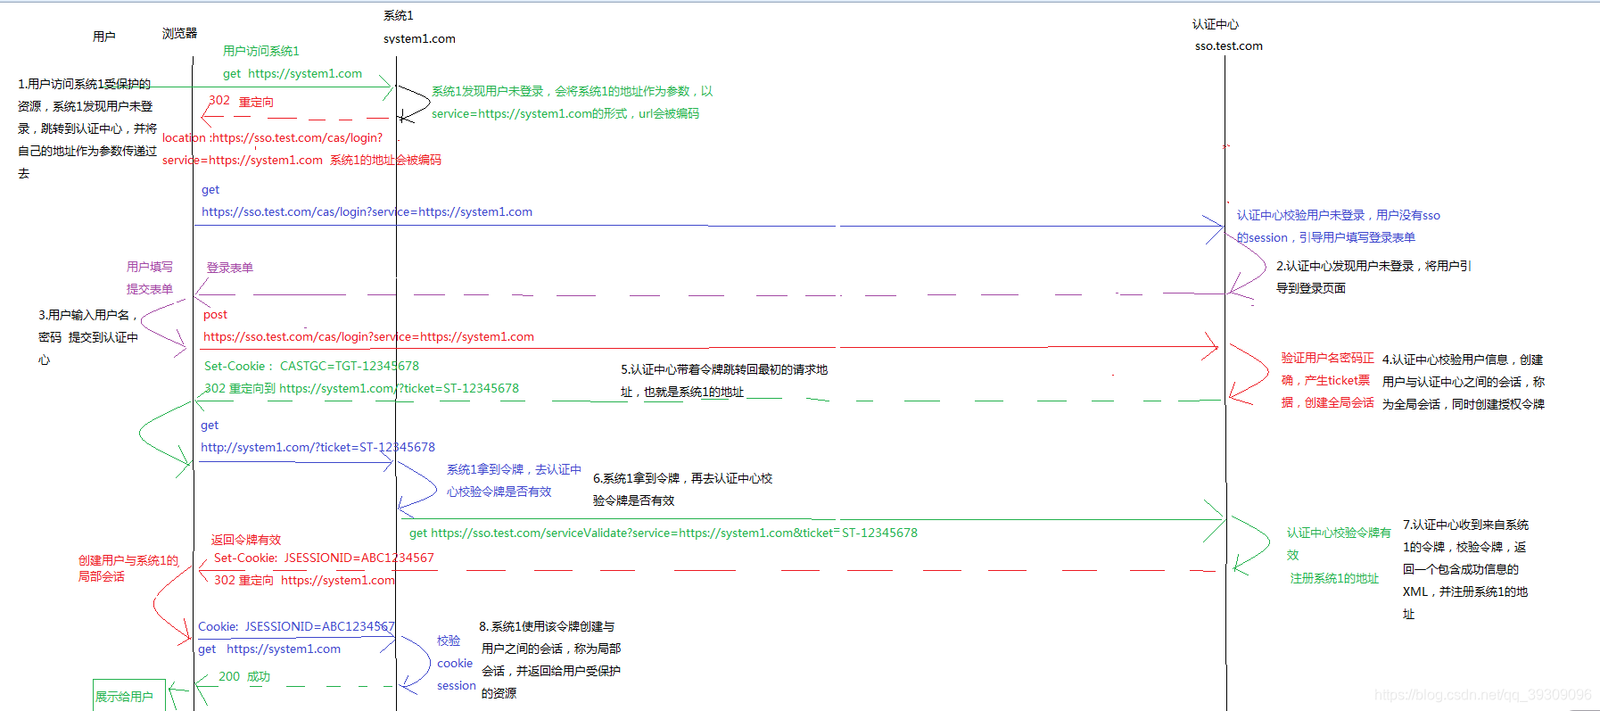This screenshot has height=711, width=1600.
Task: Click step '8. 系统1使用该令牌创建与' text
Action: 547,626
